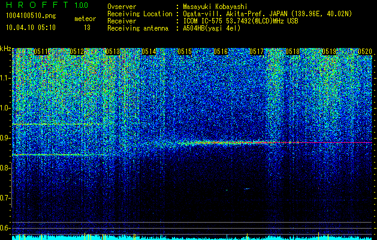
Task: Click the HROFFT 1.0.0 title text
Action: click(47, 5)
